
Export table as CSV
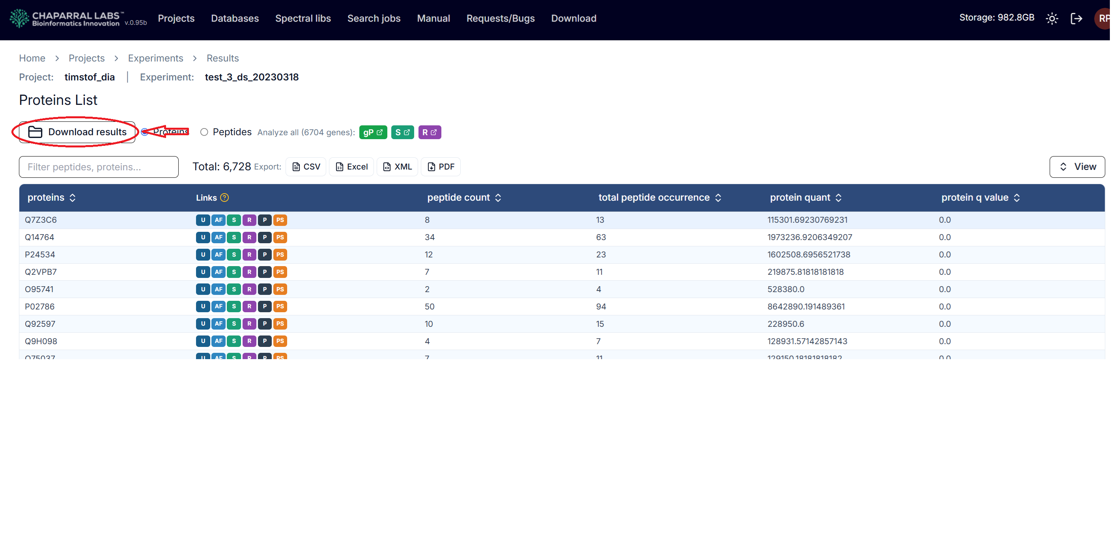[x=306, y=167]
